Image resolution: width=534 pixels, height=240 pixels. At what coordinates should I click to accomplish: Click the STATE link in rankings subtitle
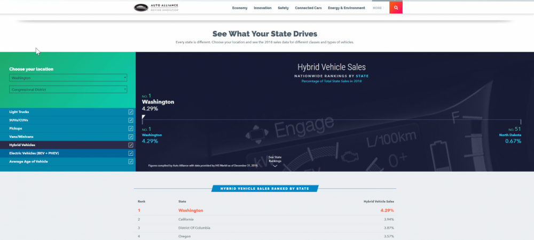tap(362, 76)
